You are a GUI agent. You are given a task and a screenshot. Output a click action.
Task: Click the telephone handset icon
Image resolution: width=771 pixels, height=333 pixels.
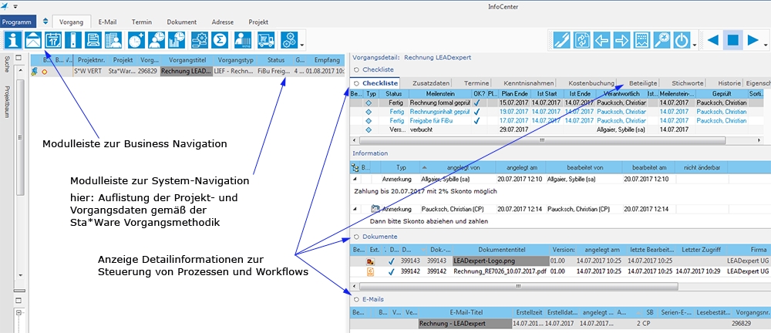[561, 40]
